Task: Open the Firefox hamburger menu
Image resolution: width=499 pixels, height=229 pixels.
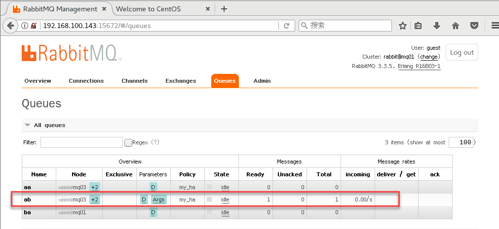Action: 495,26
